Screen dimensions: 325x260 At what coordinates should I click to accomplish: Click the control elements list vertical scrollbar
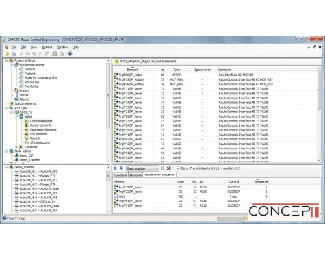click(x=318, y=114)
